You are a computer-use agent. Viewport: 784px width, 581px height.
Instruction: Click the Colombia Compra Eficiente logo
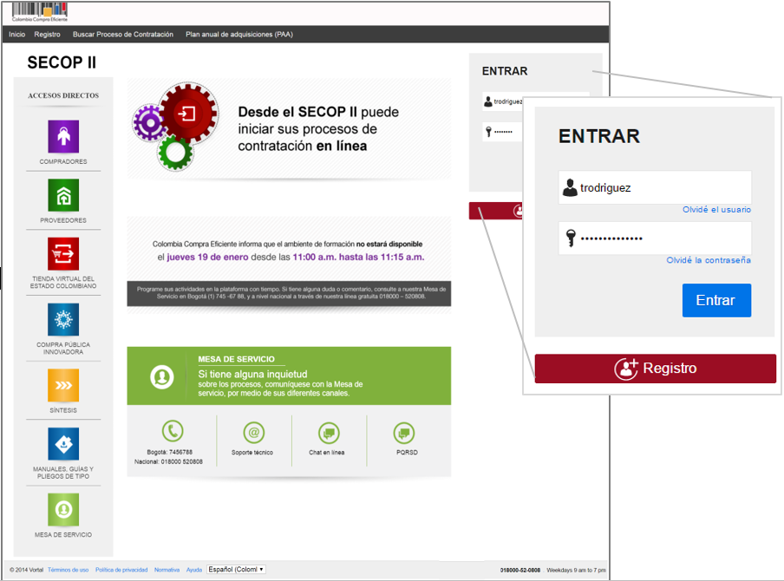pos(40,12)
